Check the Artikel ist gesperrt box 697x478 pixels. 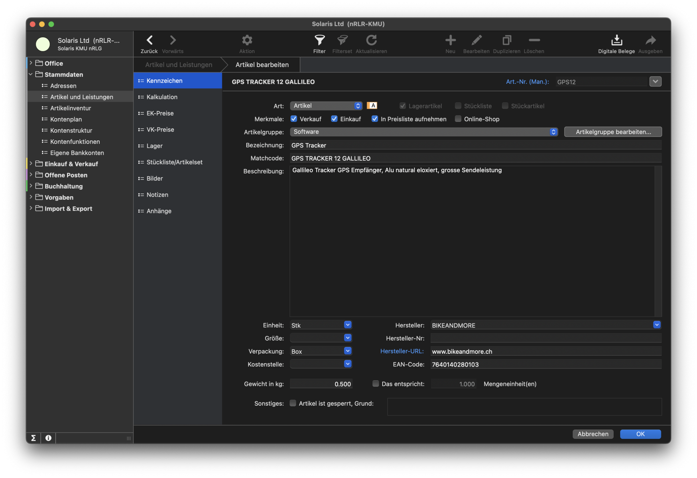pos(293,403)
